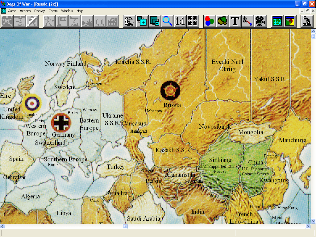Open the Actions menu
The image size is (316, 237).
25,11
